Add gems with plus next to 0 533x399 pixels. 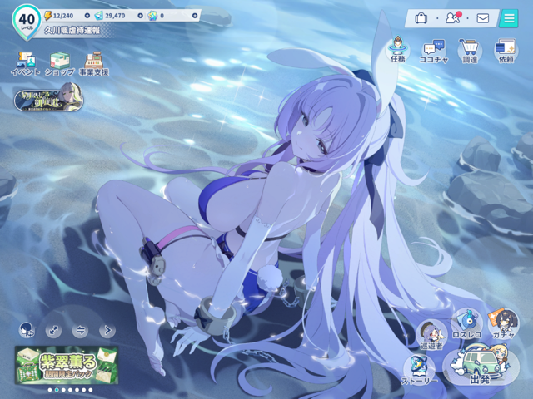tap(195, 16)
